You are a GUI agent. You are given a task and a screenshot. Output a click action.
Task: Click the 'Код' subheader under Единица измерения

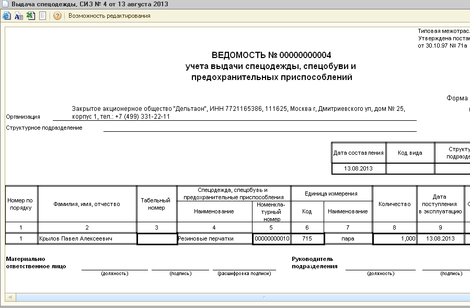(307, 211)
